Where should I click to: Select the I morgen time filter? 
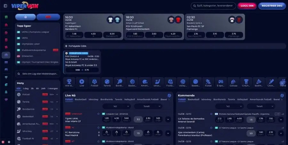click(x=53, y=89)
